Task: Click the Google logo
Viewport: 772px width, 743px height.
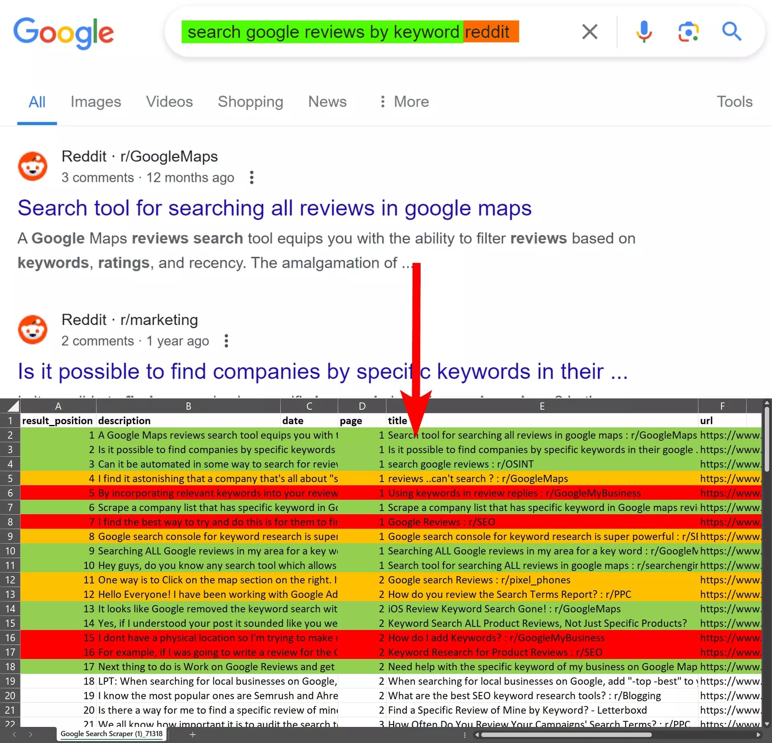Action: coord(64,33)
